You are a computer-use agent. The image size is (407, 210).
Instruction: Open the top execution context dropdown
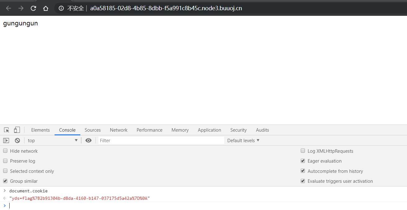(x=52, y=140)
